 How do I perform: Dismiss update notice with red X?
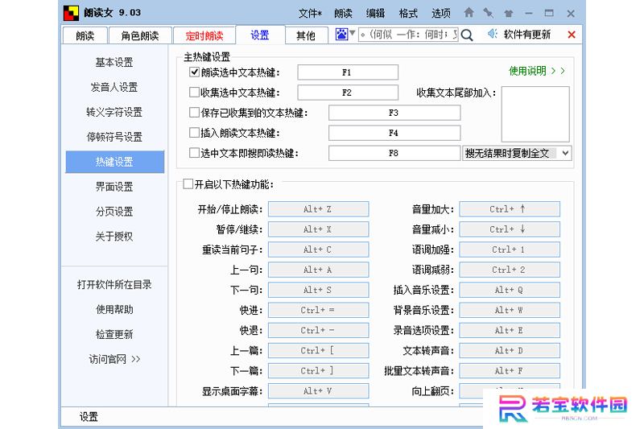pyautogui.click(x=572, y=35)
